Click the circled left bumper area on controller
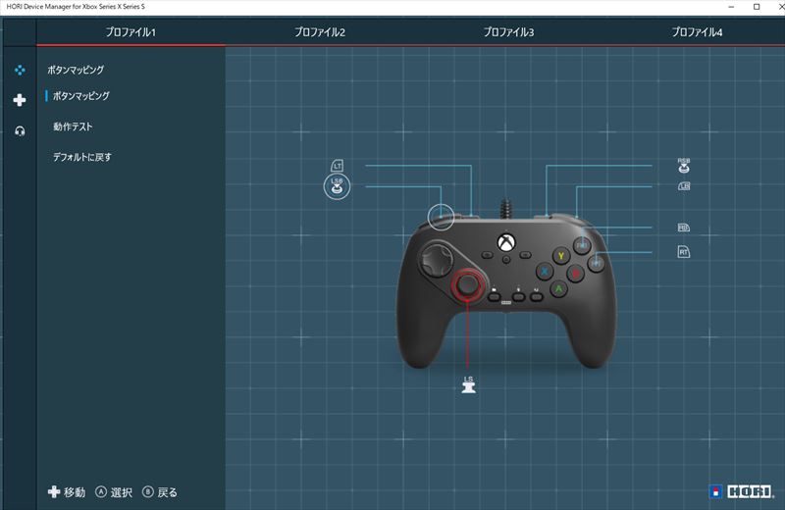785x510 pixels. click(441, 217)
